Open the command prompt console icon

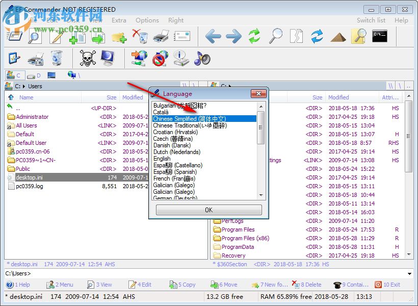(x=379, y=36)
